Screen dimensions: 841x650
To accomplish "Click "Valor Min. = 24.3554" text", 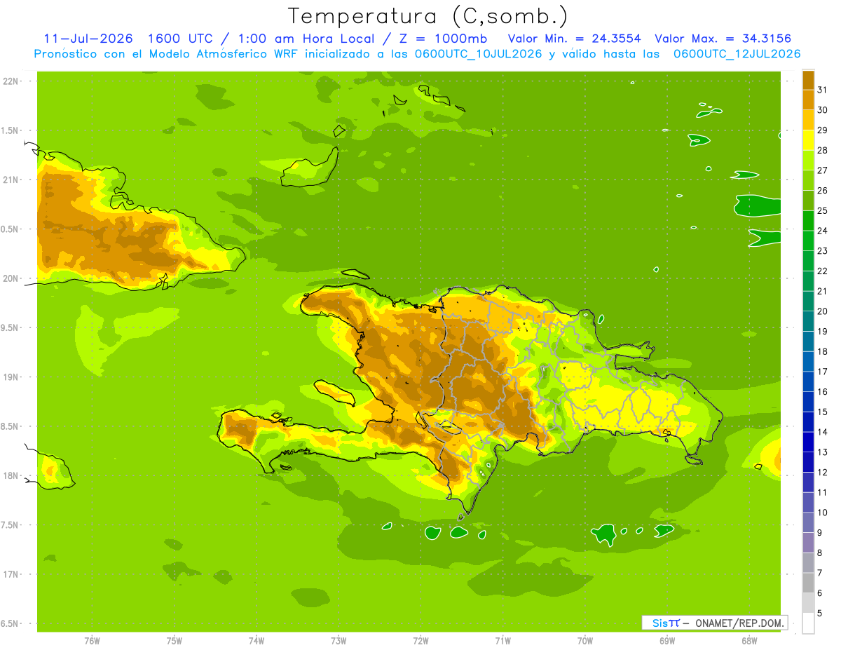I will tap(574, 38).
